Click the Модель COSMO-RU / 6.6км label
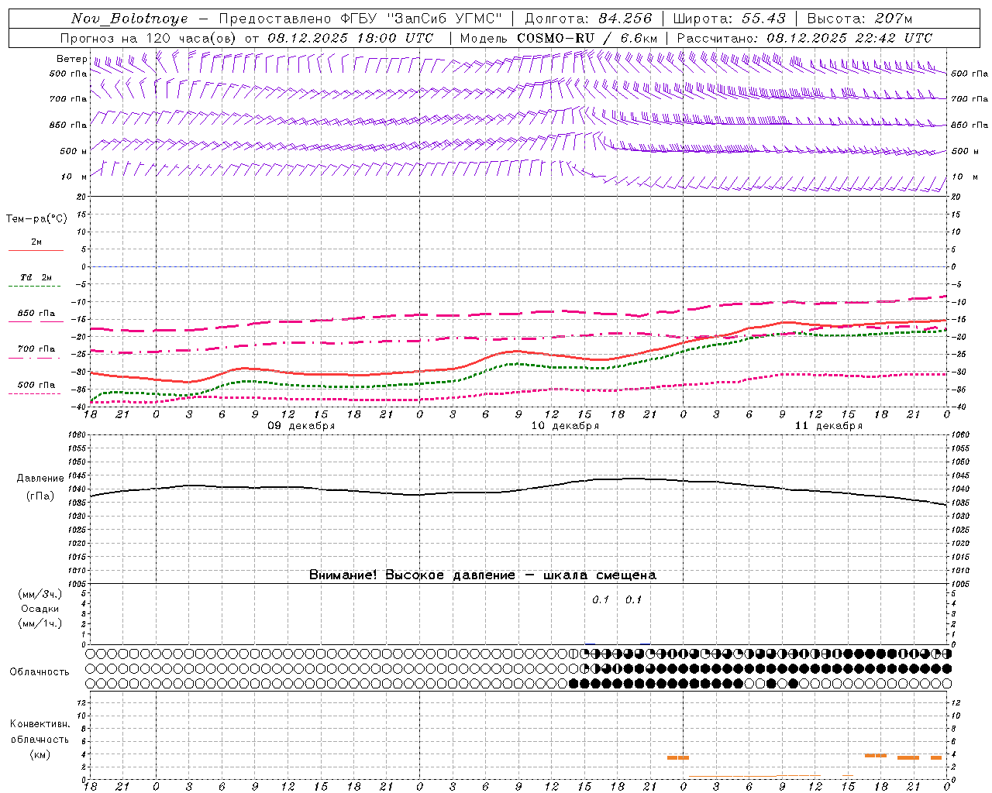Image resolution: width=992 pixels, height=793 pixels. coord(559,38)
